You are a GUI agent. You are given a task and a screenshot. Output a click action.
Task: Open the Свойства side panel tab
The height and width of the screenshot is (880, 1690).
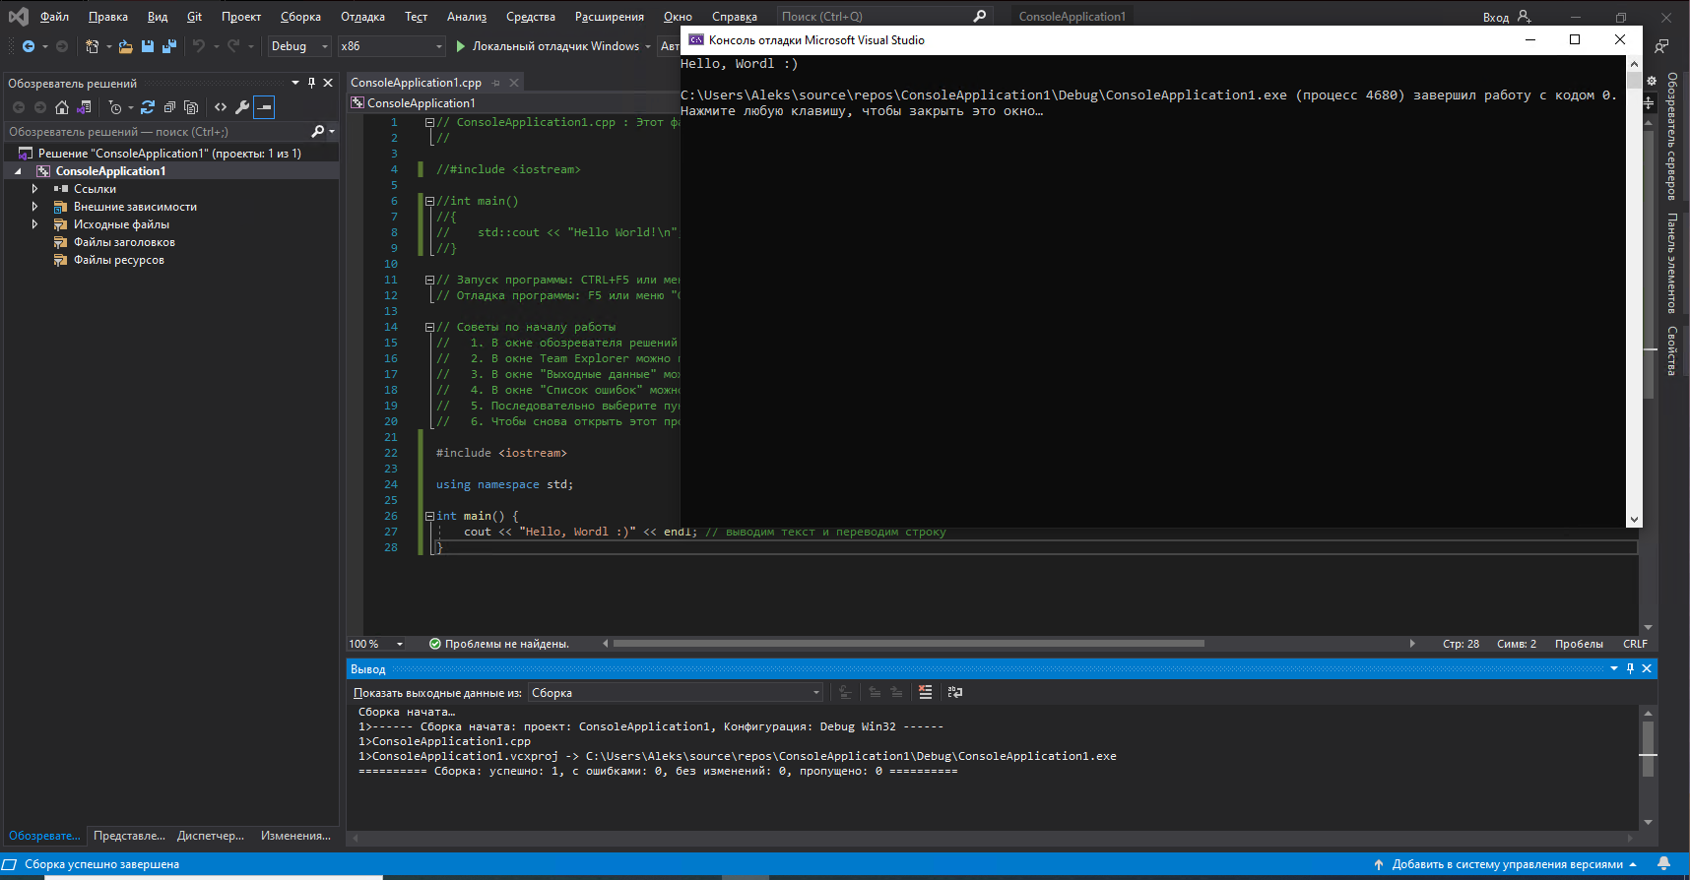pyautogui.click(x=1671, y=350)
